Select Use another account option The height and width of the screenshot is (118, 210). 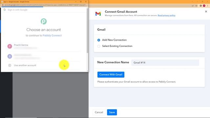pos(44,65)
